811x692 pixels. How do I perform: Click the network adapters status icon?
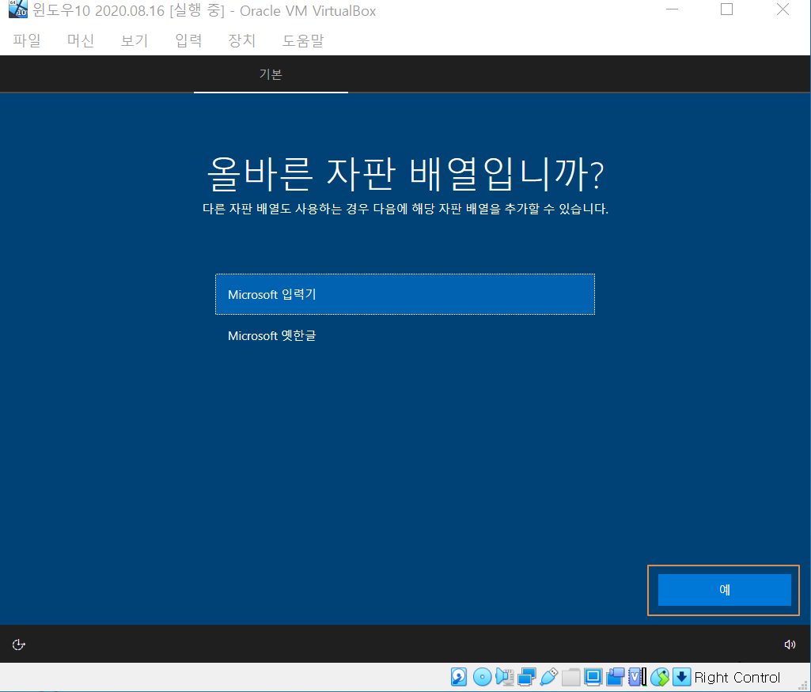[x=526, y=676]
